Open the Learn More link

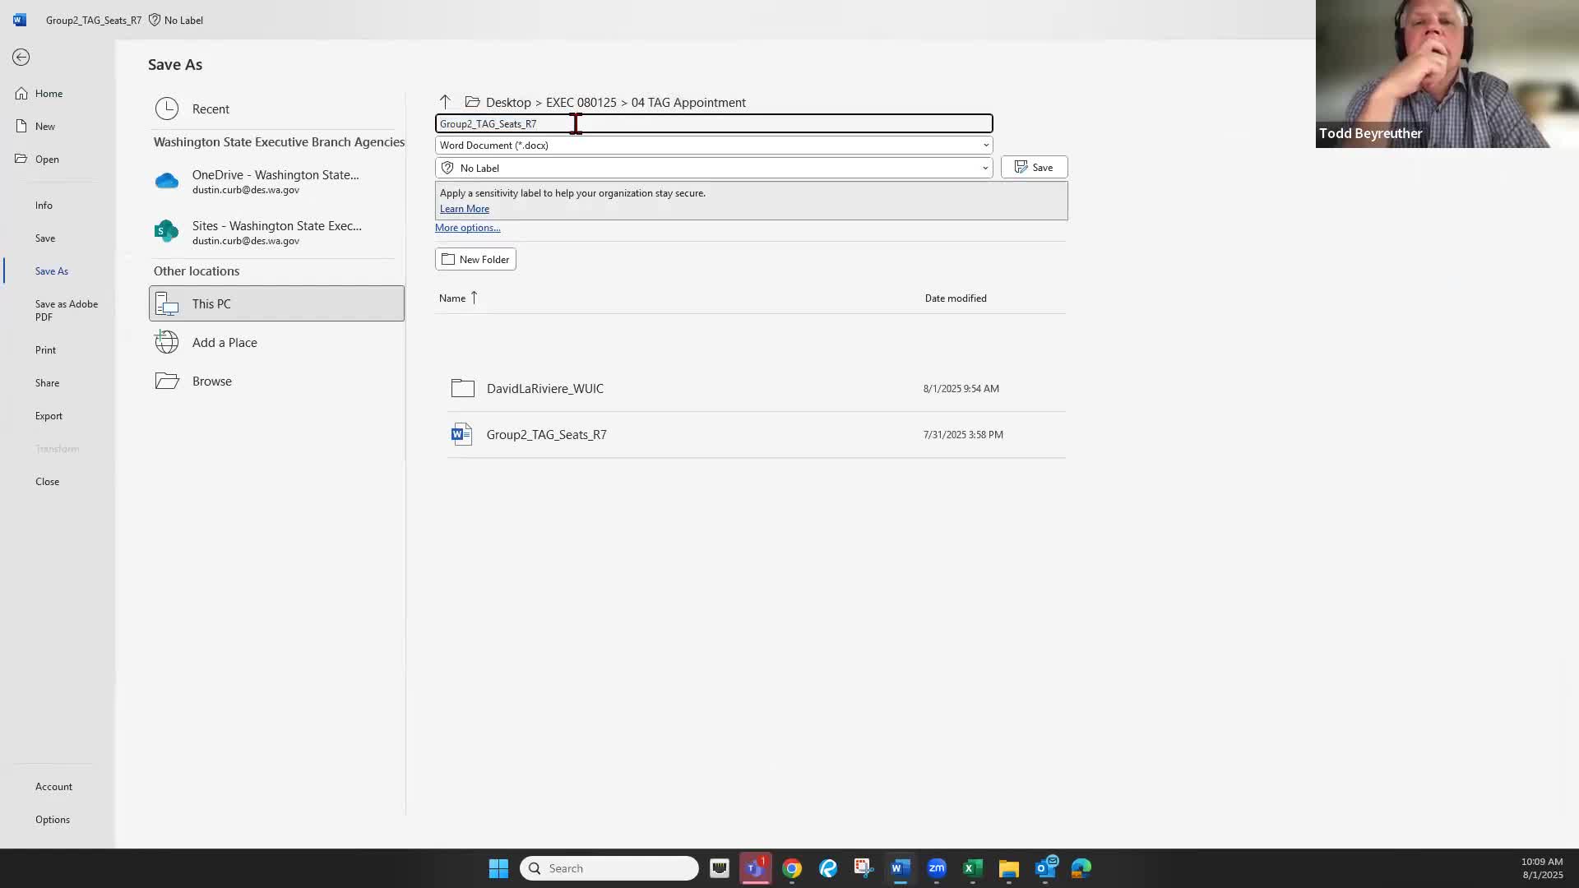tap(464, 209)
